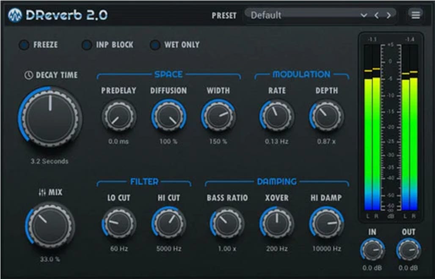Click the IN gain knob
This screenshot has height=279, width=435.
click(x=372, y=250)
